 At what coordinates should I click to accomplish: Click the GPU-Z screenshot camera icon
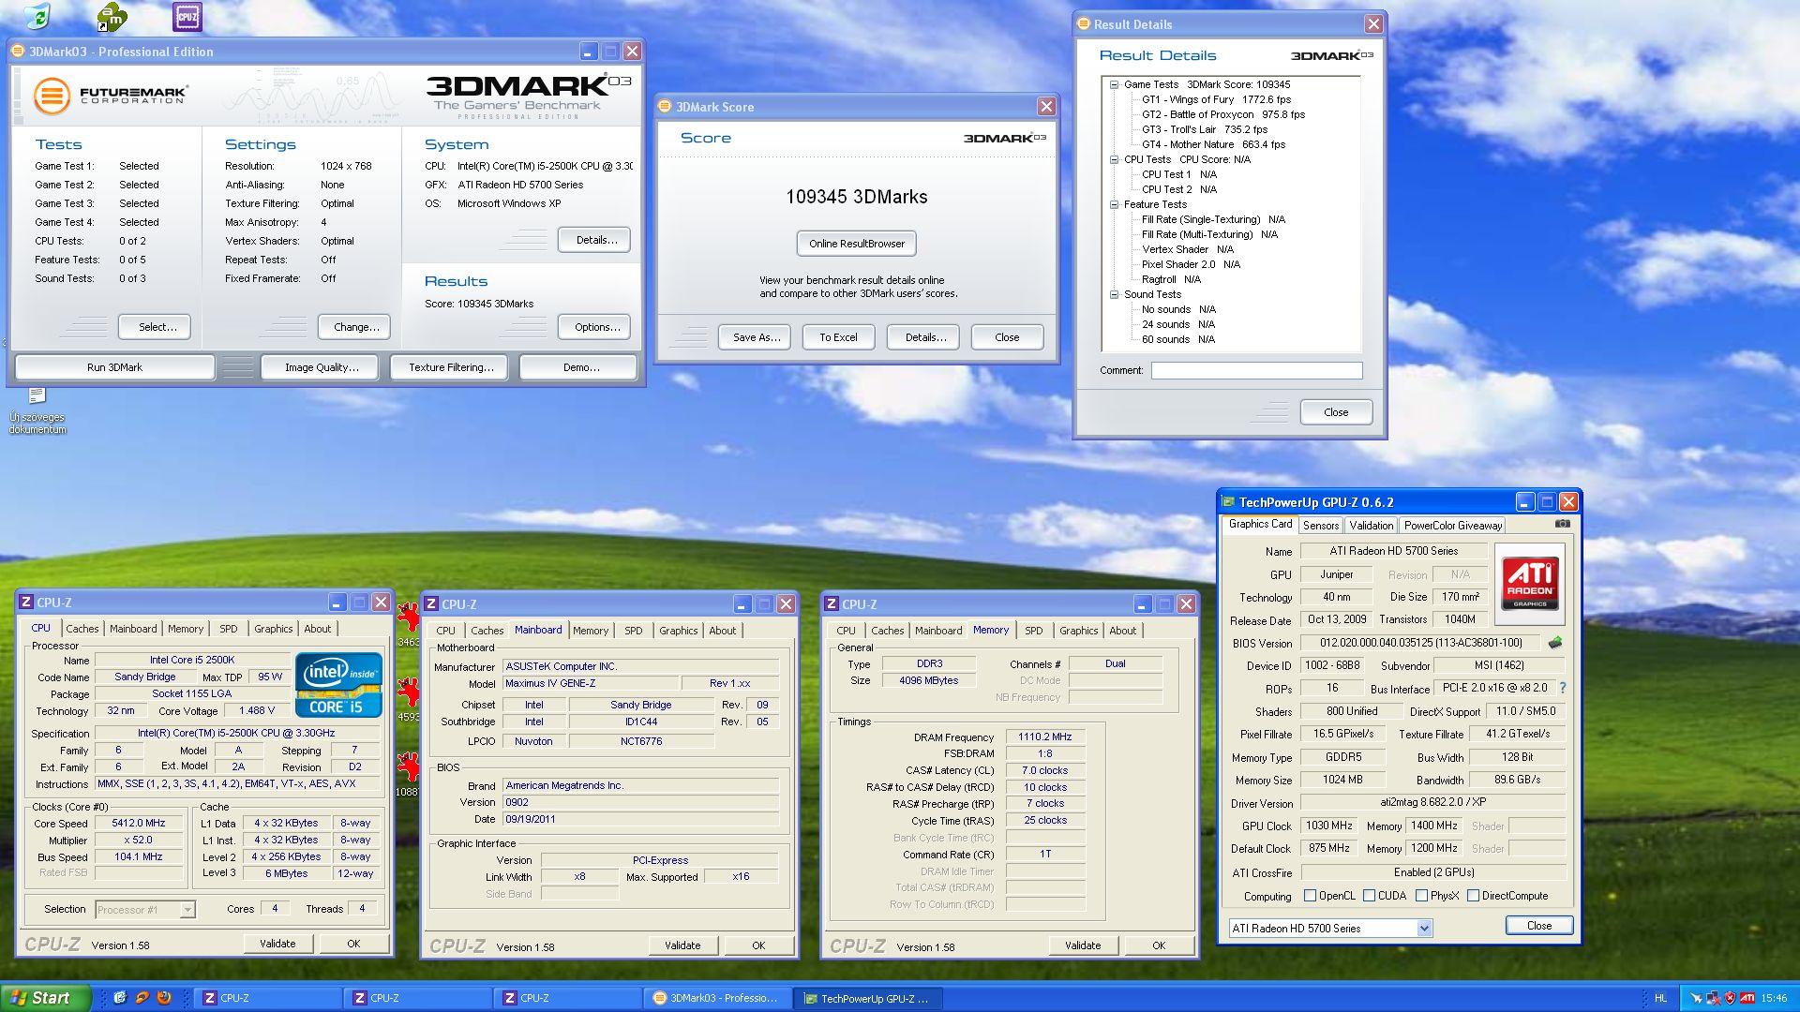tap(1562, 525)
